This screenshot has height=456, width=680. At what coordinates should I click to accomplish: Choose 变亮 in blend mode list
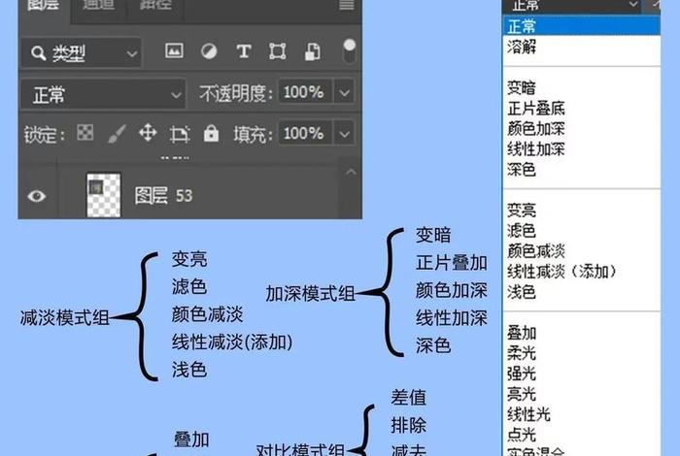coord(522,210)
